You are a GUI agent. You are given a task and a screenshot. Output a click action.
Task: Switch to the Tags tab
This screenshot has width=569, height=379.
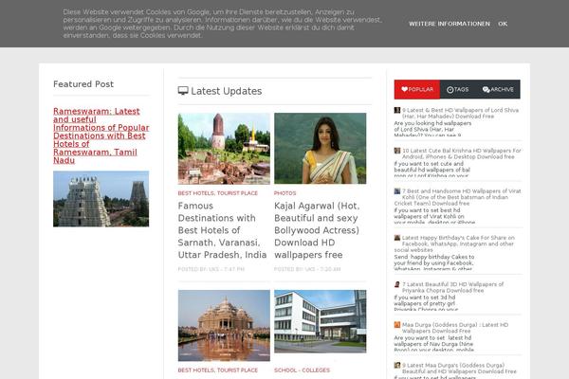[457, 90]
